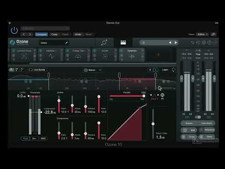This screenshot has width=225, height=169.
Task: Click the module chain horizontal scrollbar
Action: [x=103, y=63]
